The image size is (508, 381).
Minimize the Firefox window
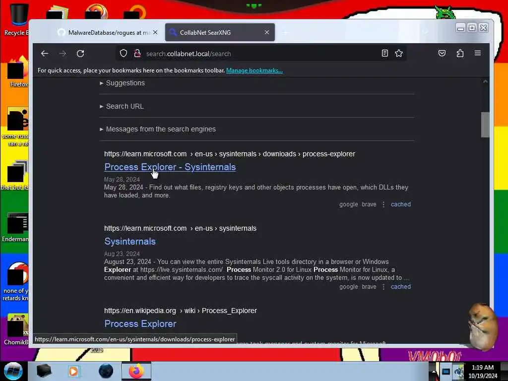click(460, 28)
